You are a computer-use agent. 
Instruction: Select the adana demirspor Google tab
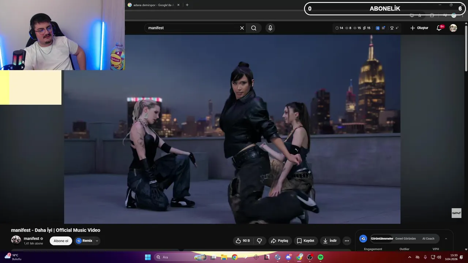coord(153,5)
